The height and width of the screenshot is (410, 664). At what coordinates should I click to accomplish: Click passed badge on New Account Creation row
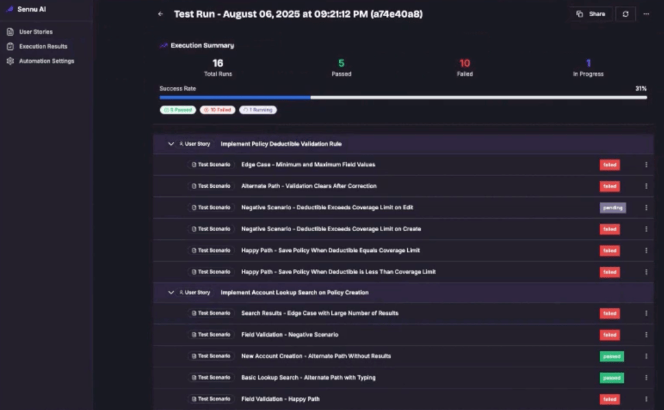pyautogui.click(x=611, y=356)
